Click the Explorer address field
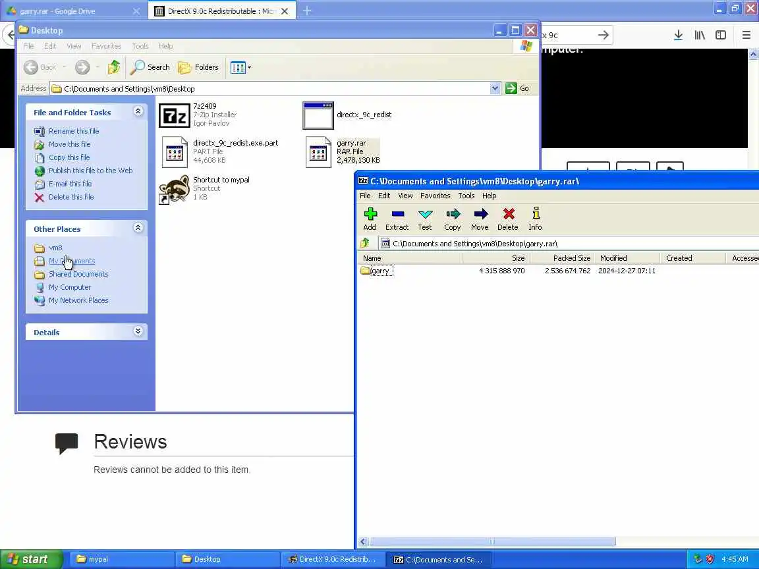The height and width of the screenshot is (569, 759). [x=275, y=88]
